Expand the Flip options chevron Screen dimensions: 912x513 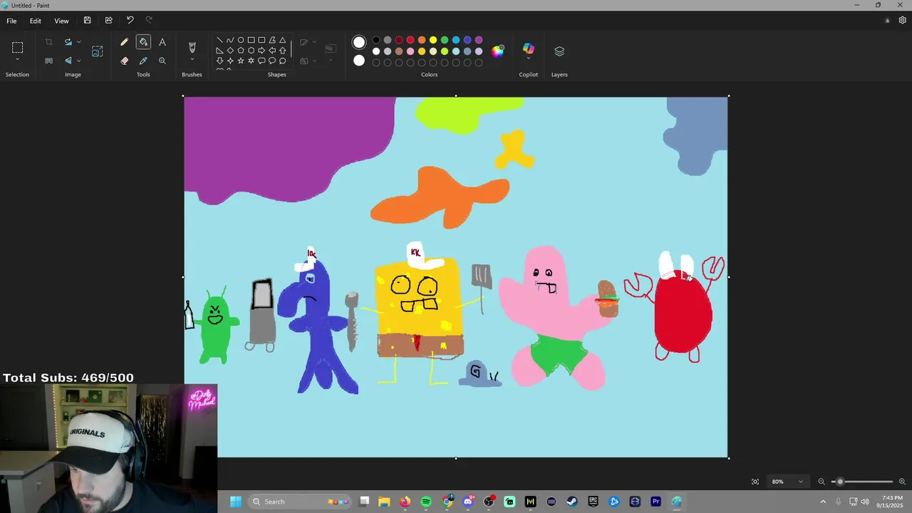click(x=78, y=61)
